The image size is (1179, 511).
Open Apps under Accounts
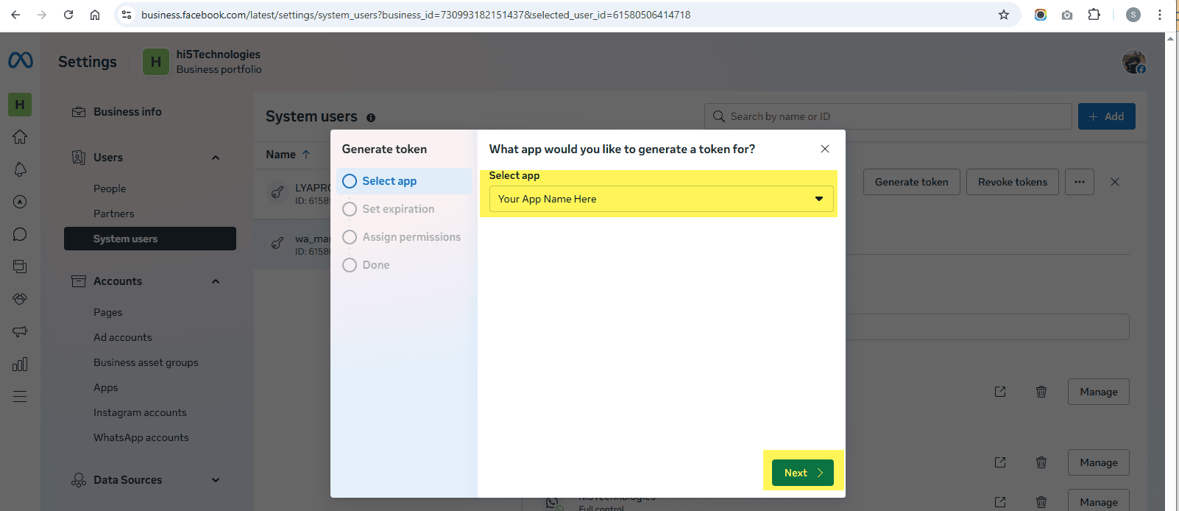(106, 387)
